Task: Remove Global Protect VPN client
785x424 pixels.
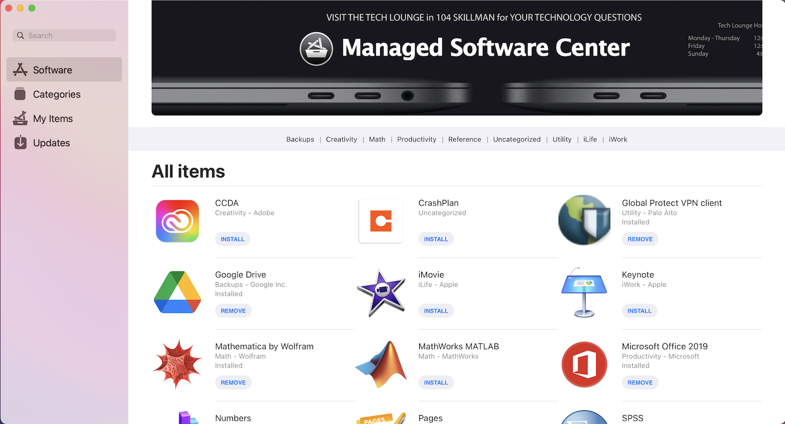Action: tap(640, 239)
